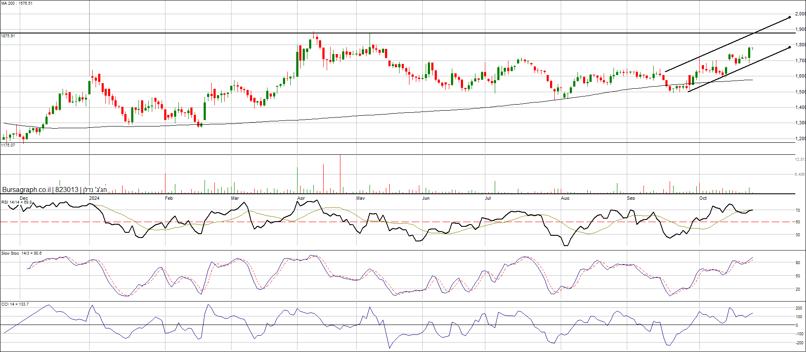The width and height of the screenshot is (806, 352).
Task: Select the Jun marker on time axis
Action: pos(426,198)
